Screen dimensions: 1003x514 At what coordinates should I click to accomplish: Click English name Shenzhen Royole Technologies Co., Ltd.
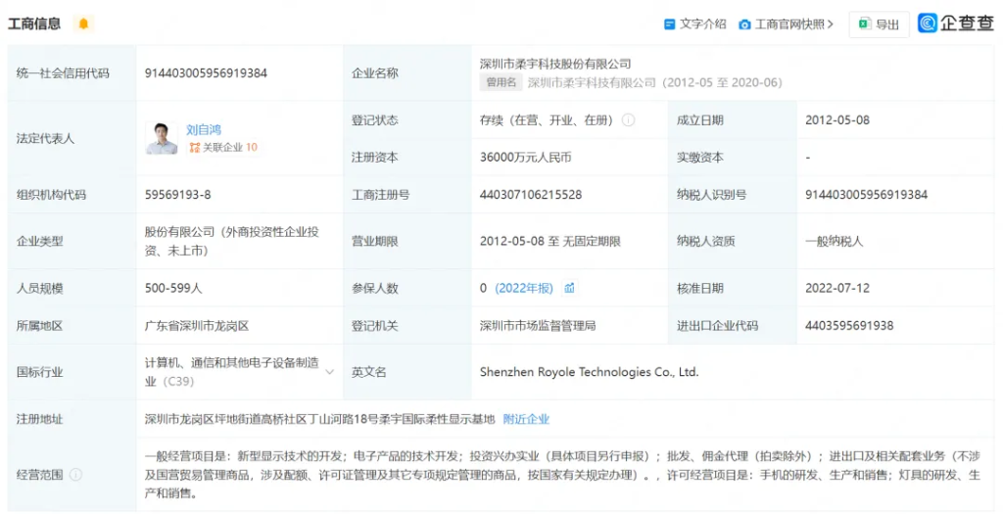pyautogui.click(x=589, y=371)
